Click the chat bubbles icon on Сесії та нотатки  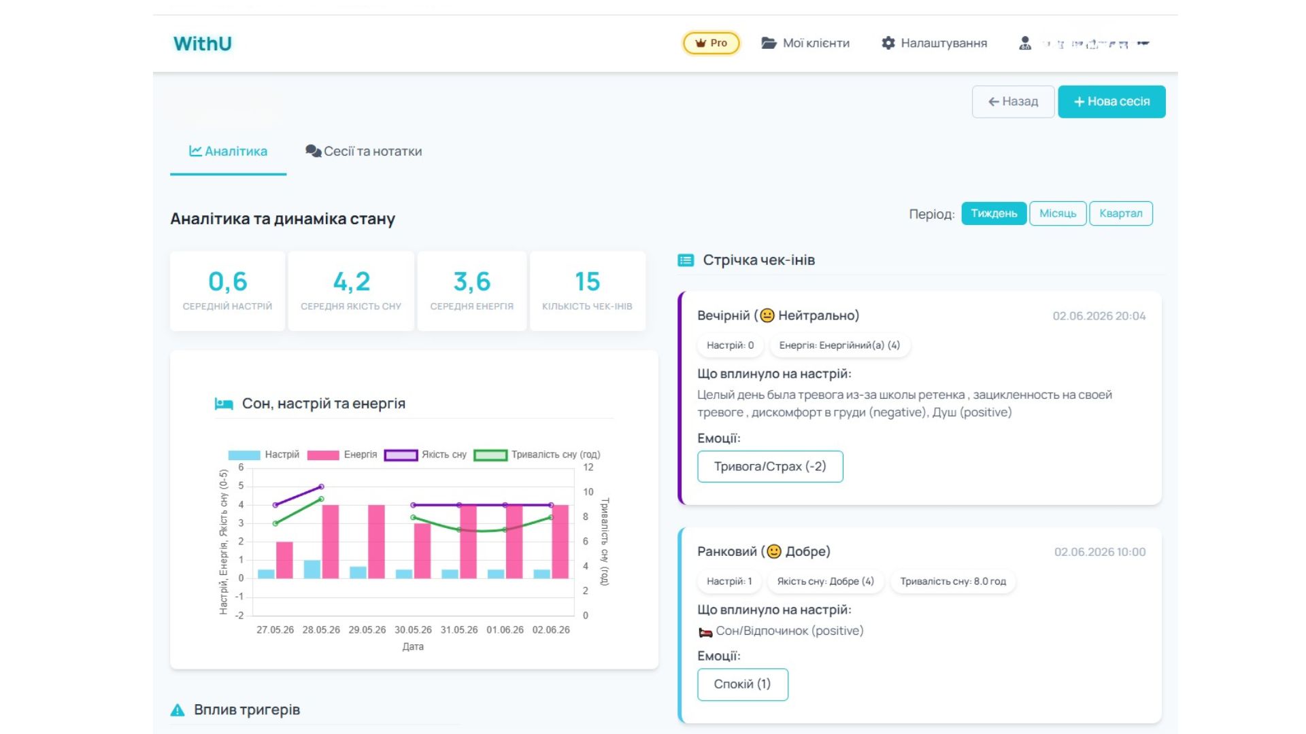pyautogui.click(x=313, y=151)
